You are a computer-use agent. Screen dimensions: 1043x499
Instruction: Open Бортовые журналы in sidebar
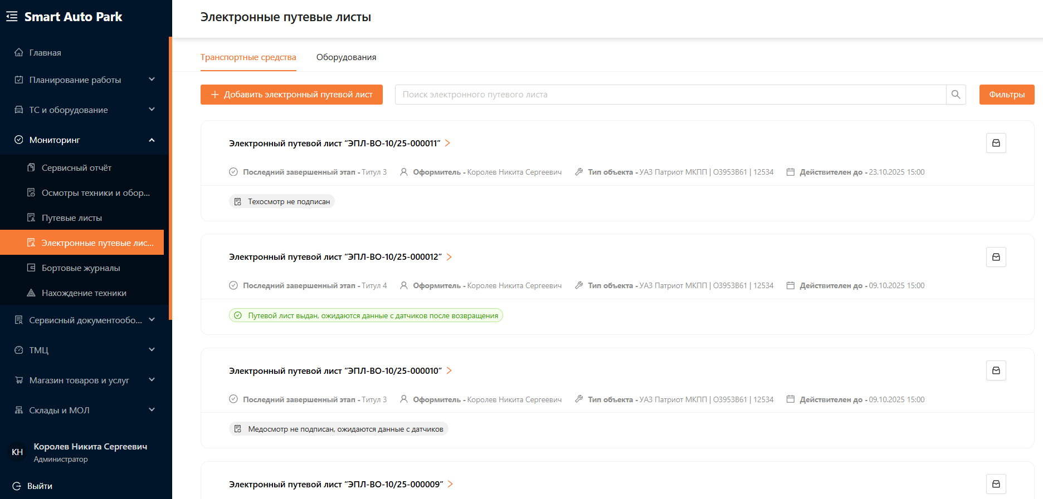81,268
